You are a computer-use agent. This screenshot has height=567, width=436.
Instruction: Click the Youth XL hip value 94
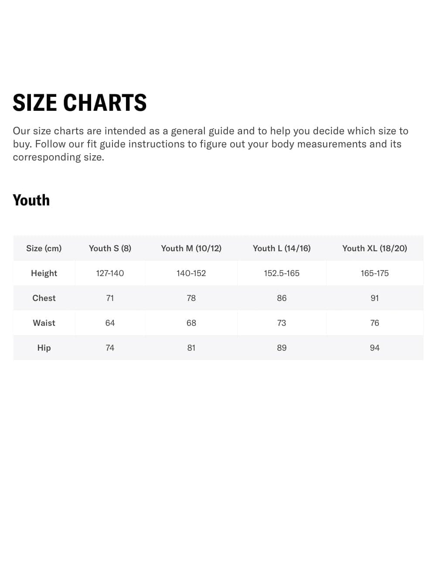pyautogui.click(x=375, y=348)
